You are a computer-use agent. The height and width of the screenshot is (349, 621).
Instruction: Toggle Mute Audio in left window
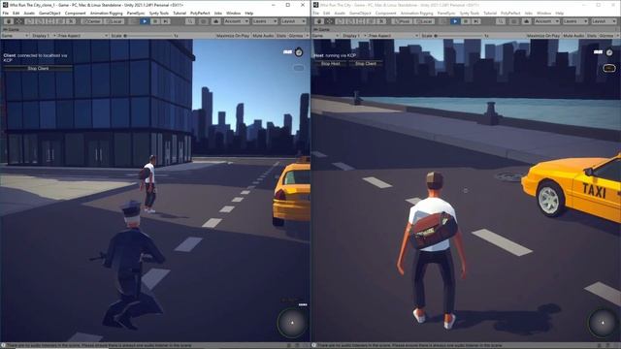pos(263,36)
